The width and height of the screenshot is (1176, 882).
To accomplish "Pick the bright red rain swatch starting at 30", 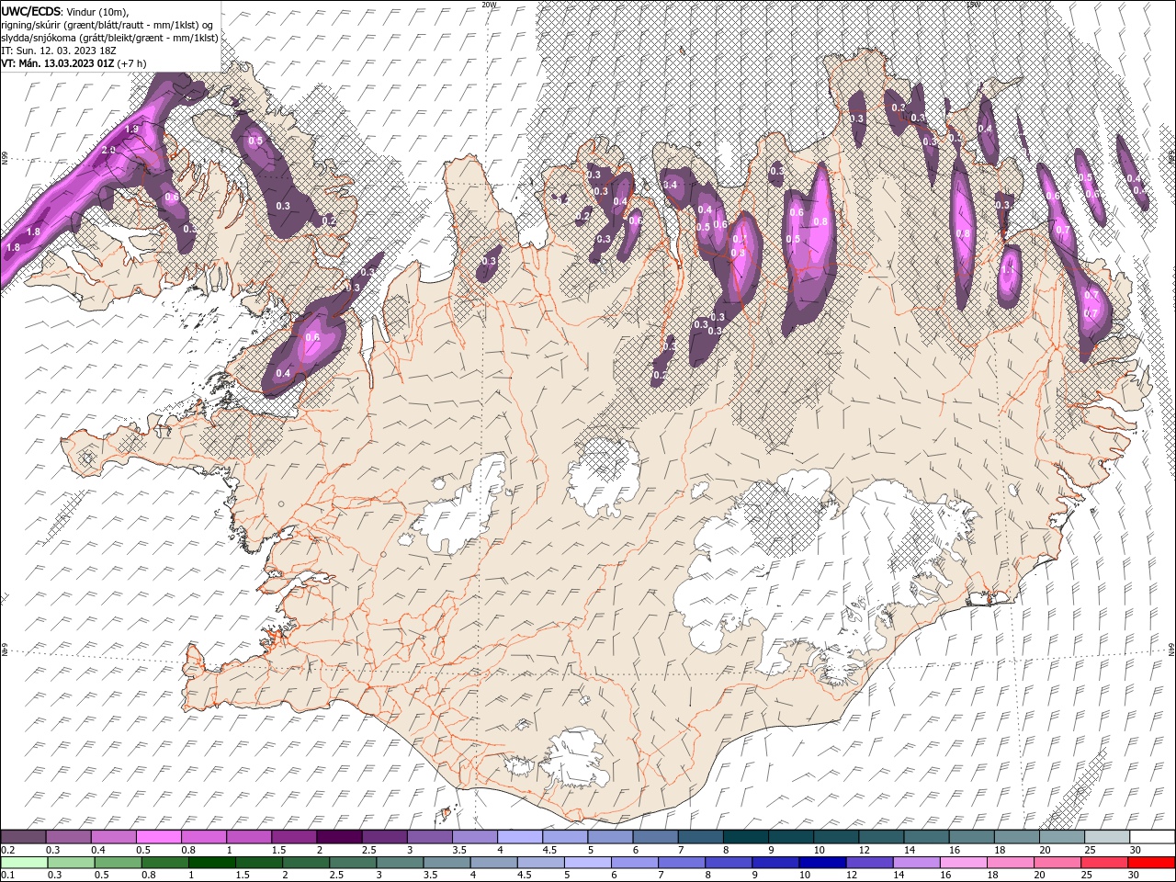I will coord(1149,863).
